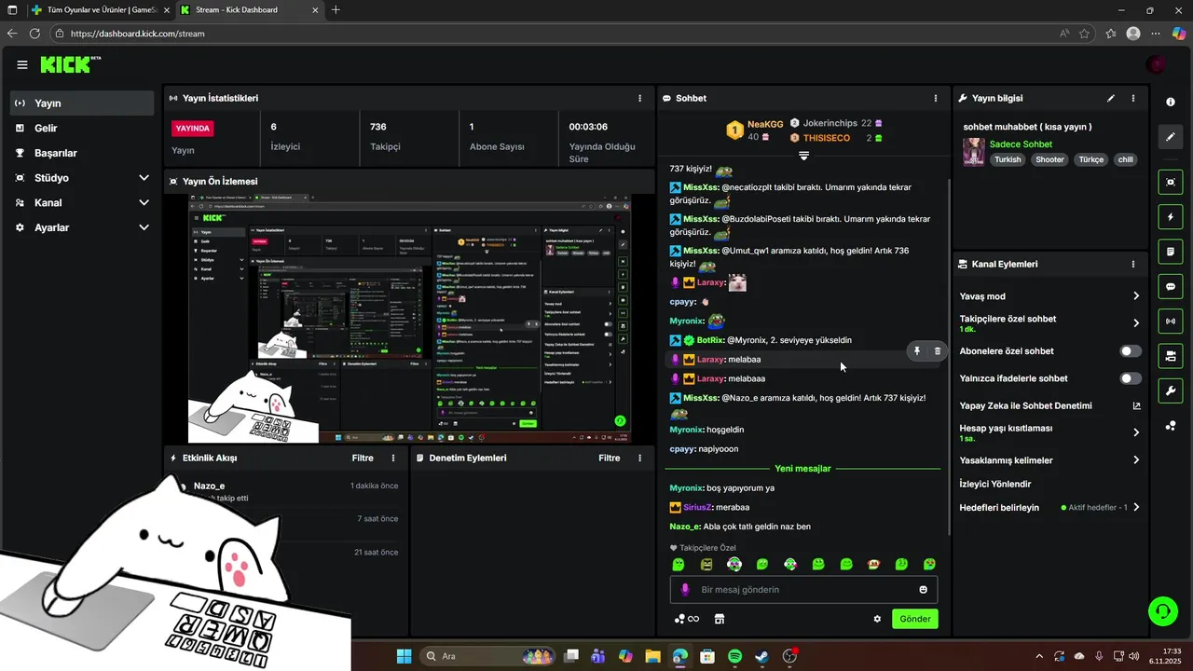The image size is (1193, 671).
Task: Open a new browser tab
Action: 336,10
